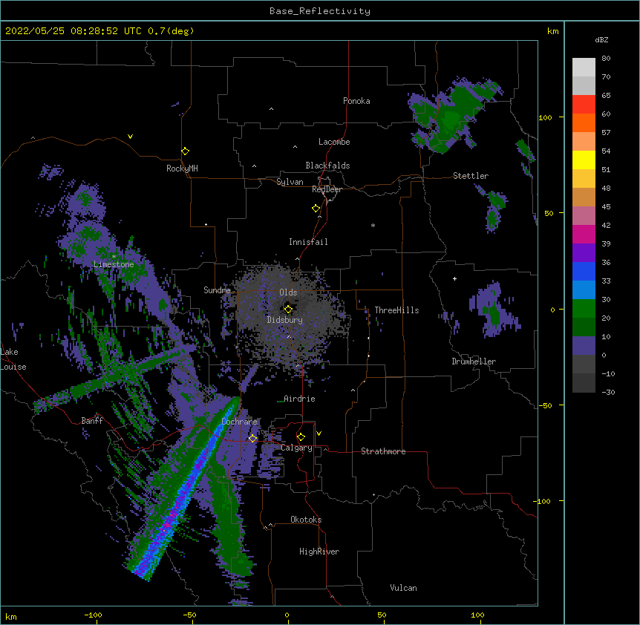The height and width of the screenshot is (625, 640).
Task: Pick the violet 39-36 dBZ legend swatch
Action: [584, 253]
